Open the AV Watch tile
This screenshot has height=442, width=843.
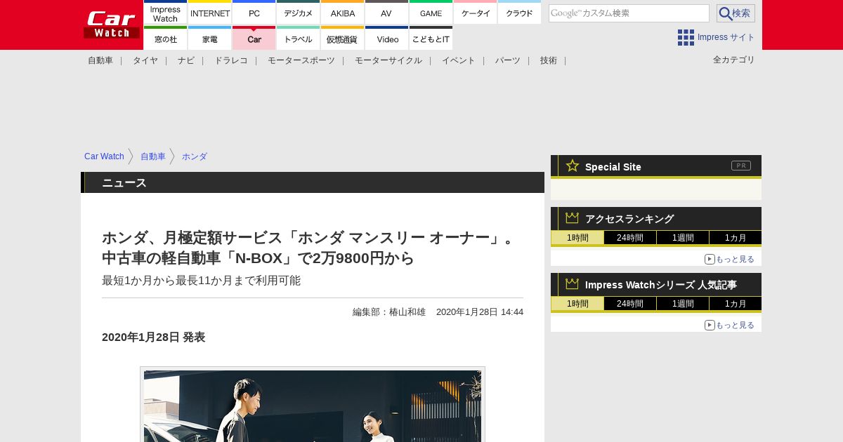pos(386,13)
